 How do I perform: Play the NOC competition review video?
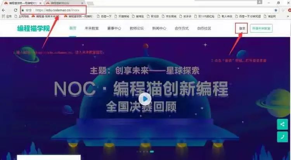coord(145,99)
